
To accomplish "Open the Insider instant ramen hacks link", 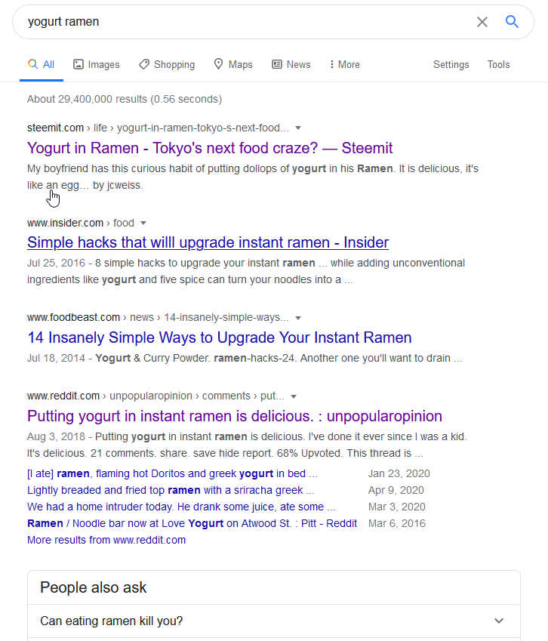I will (x=208, y=242).
